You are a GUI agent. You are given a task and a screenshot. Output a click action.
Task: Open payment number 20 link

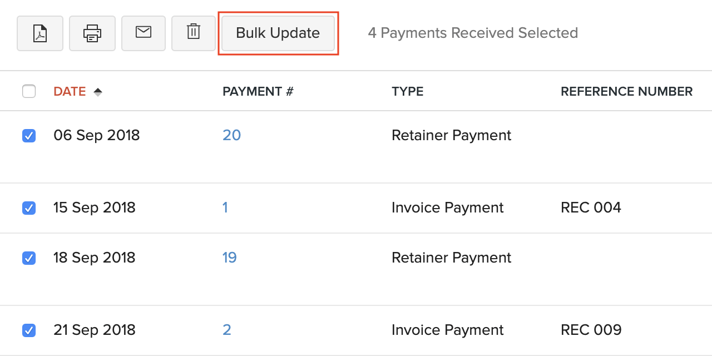(231, 135)
